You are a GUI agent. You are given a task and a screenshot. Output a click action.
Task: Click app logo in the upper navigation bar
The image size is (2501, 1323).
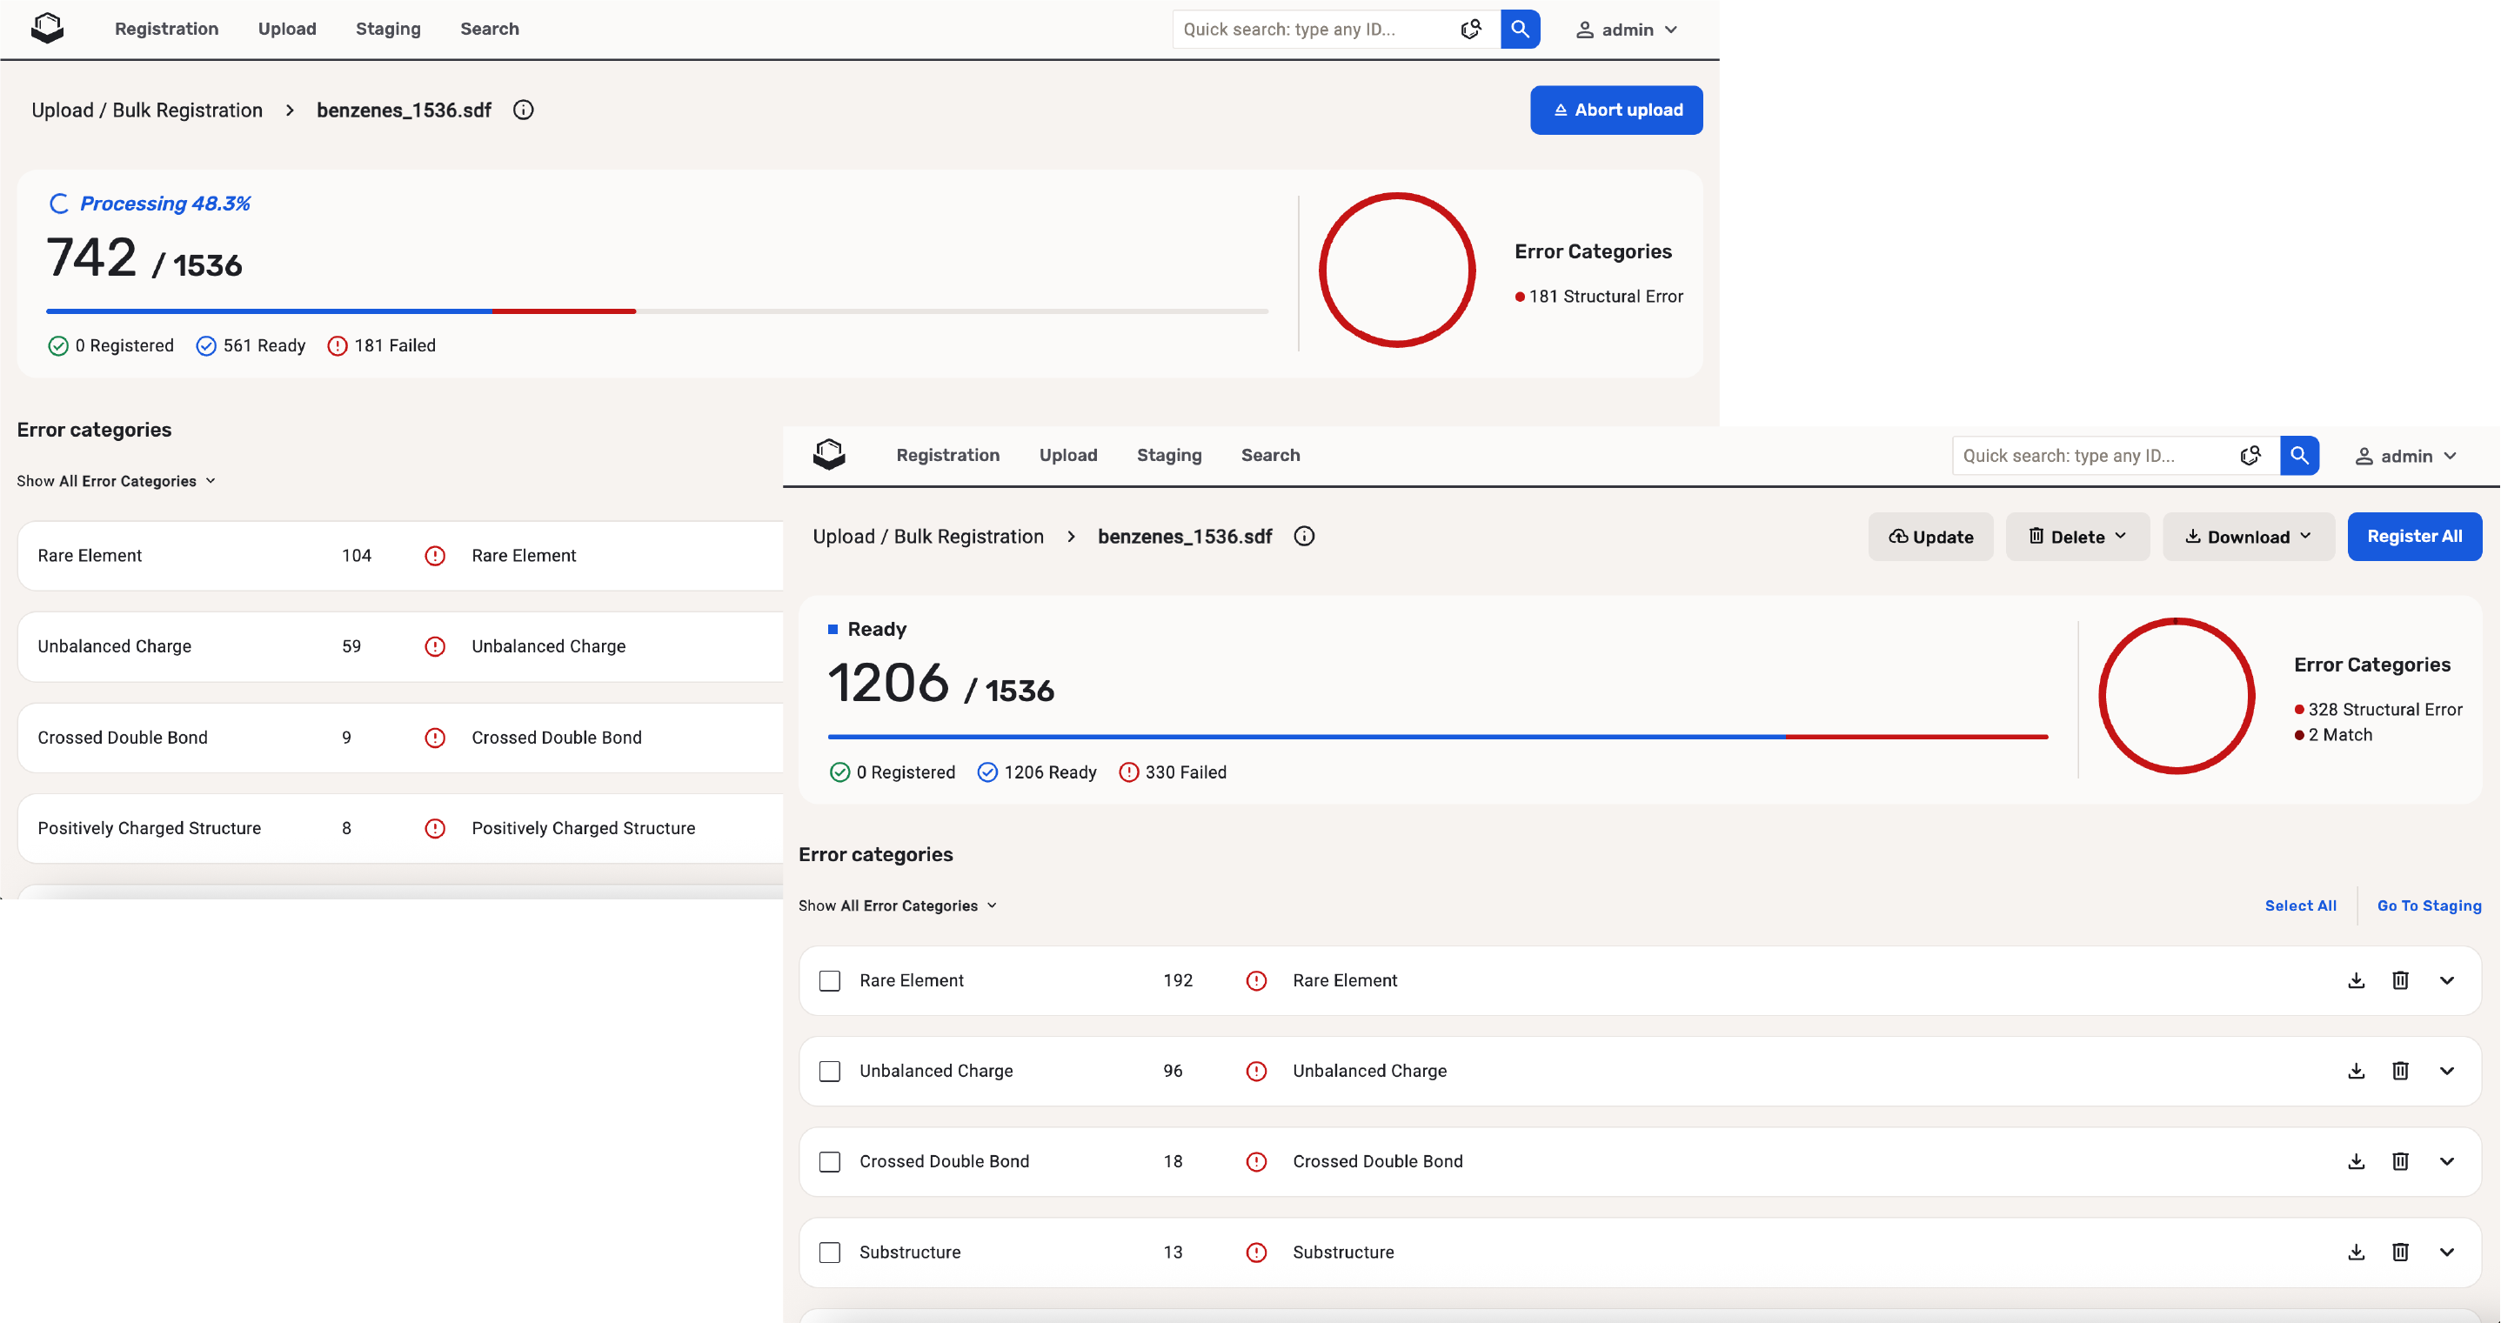point(47,28)
